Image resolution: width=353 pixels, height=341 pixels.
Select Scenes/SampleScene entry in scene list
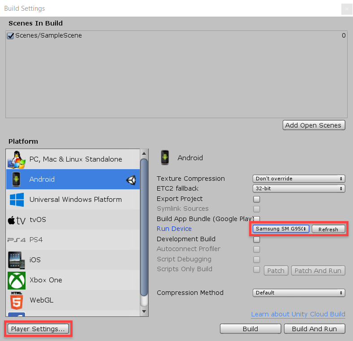coord(176,35)
